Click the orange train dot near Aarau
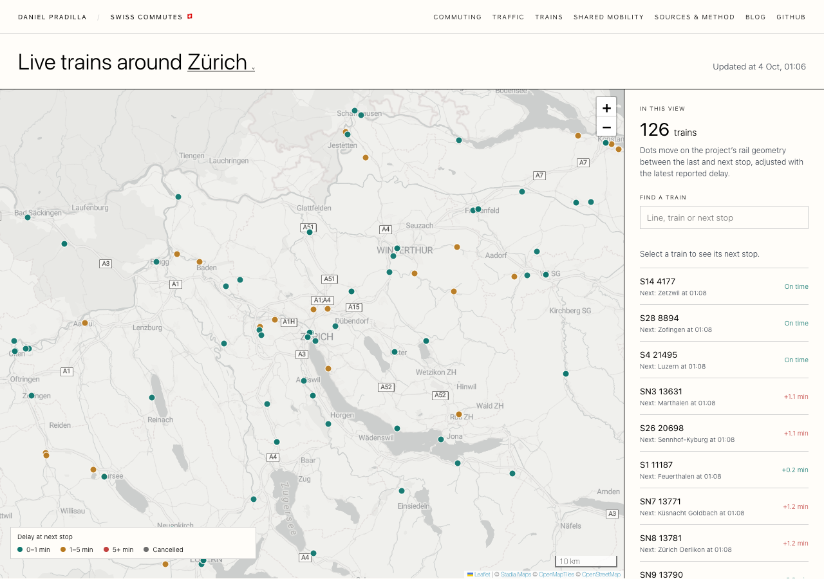Image resolution: width=824 pixels, height=579 pixels. click(85, 323)
